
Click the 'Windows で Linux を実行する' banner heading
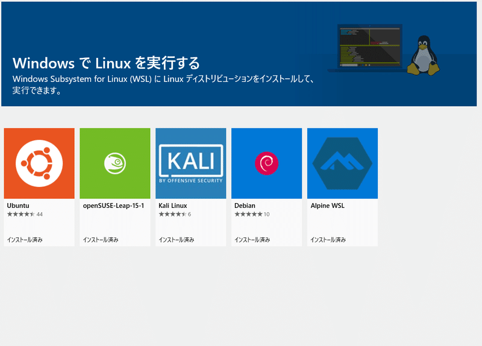click(x=106, y=63)
